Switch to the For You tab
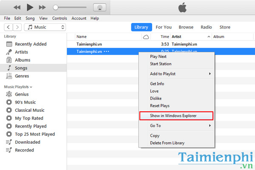The height and width of the screenshot is (170, 255). pyautogui.click(x=164, y=27)
